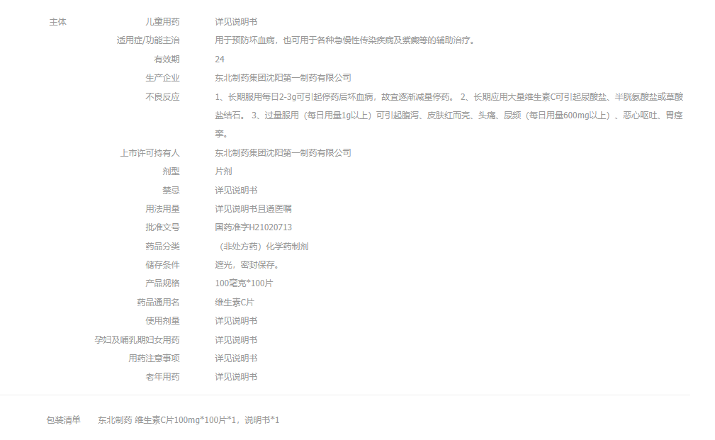715x440 pixels.
Task: Click the 包装清单 section heading
Action: [63, 420]
